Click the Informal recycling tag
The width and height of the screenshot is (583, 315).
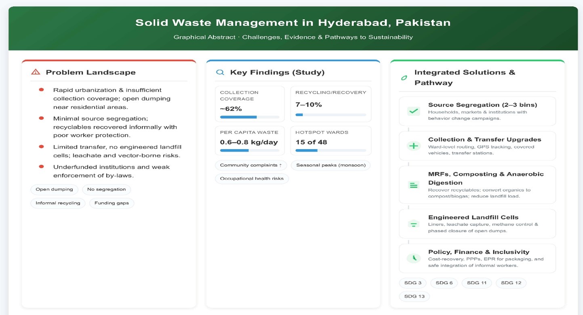pyautogui.click(x=58, y=203)
